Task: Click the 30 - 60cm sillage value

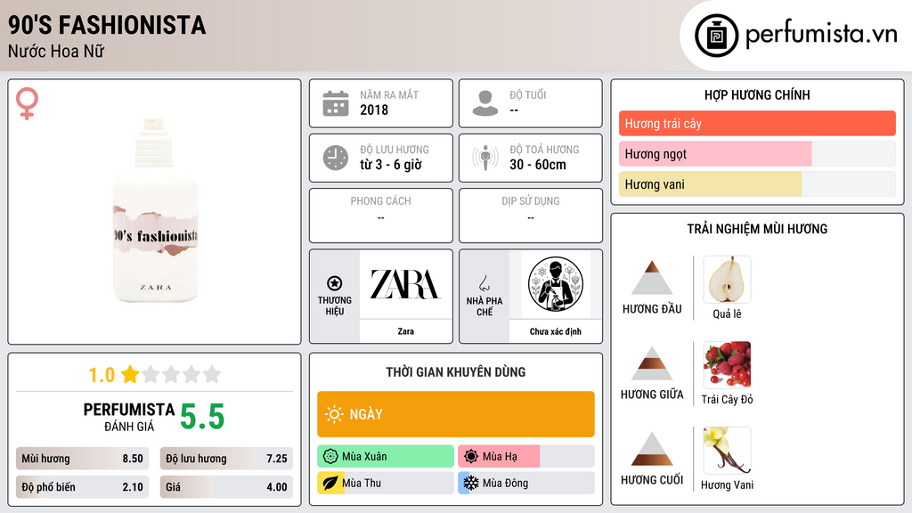Action: (x=537, y=165)
